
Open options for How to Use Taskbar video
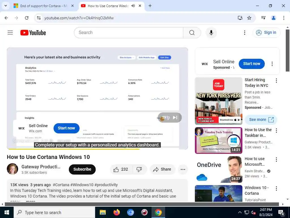(276, 131)
